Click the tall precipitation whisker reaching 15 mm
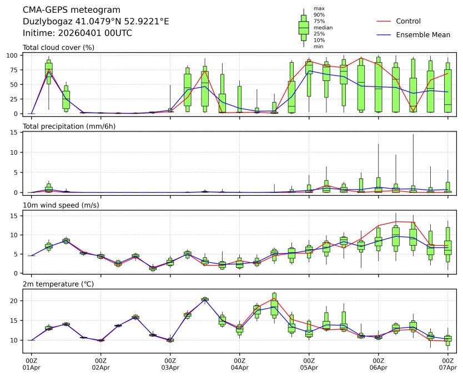This screenshot has height=377, width=463. click(413, 162)
